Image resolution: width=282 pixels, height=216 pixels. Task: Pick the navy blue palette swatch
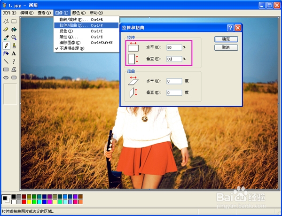[x=45, y=197]
